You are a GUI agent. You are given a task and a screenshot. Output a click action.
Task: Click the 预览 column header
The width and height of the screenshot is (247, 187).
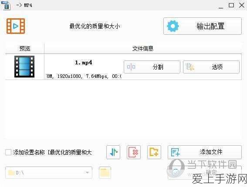tap(25, 48)
